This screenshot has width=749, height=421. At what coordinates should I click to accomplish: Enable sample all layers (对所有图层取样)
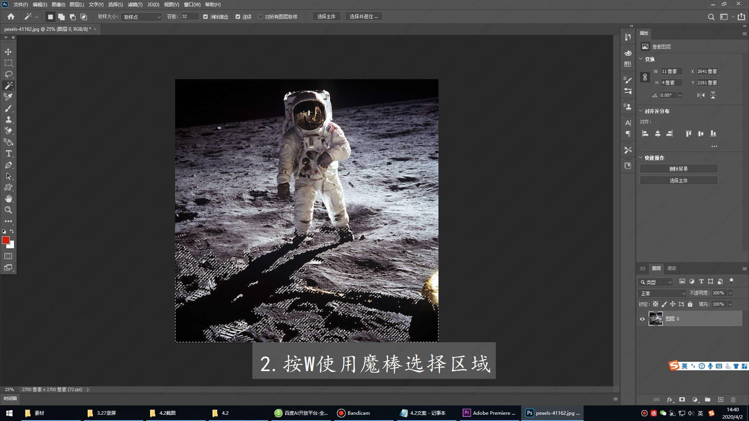pyautogui.click(x=260, y=17)
